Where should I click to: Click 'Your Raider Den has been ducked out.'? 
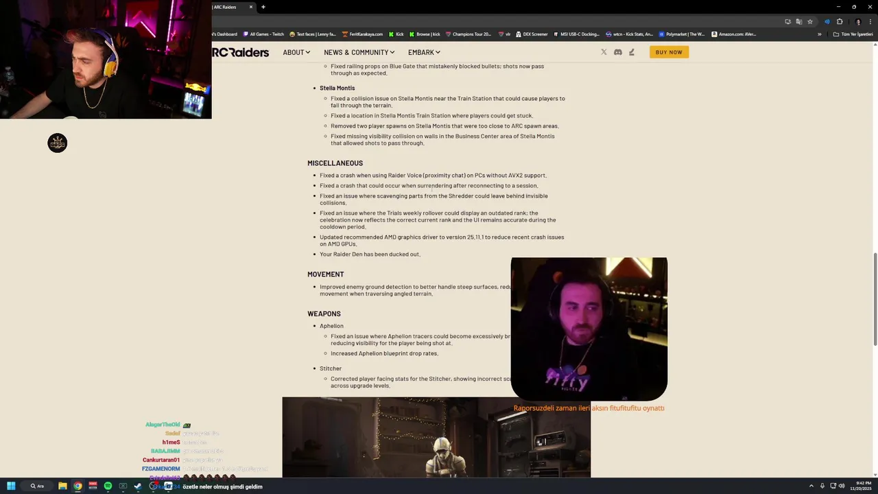tap(370, 255)
